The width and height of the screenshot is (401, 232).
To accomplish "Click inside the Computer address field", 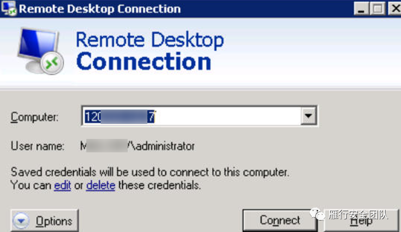I will tap(192, 116).
